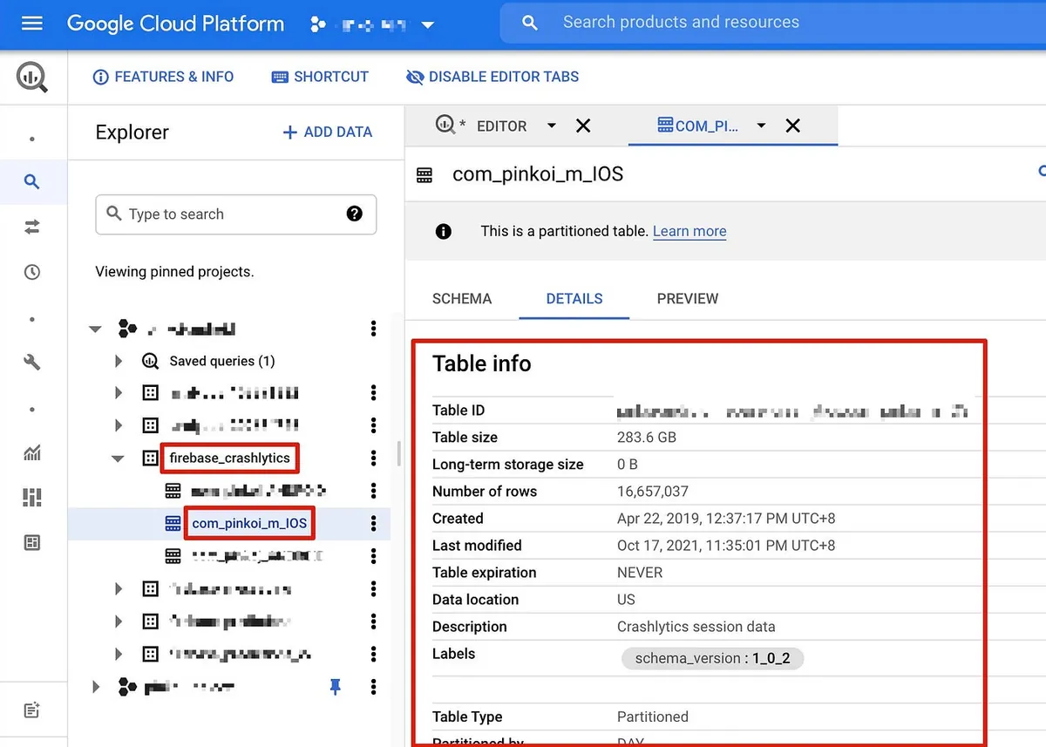The height and width of the screenshot is (747, 1046).
Task: Switch to the SCHEMA tab
Action: (x=462, y=298)
